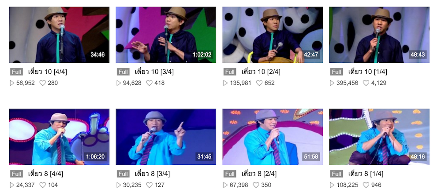Open the เดี่ยว 10 [4/4] title link
This screenshot has width=441, height=196.
[47, 72]
